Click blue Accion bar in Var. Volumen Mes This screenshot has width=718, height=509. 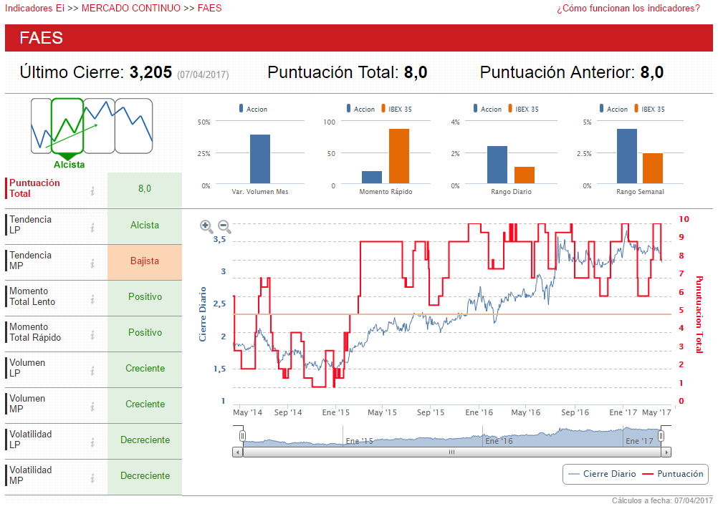259,159
